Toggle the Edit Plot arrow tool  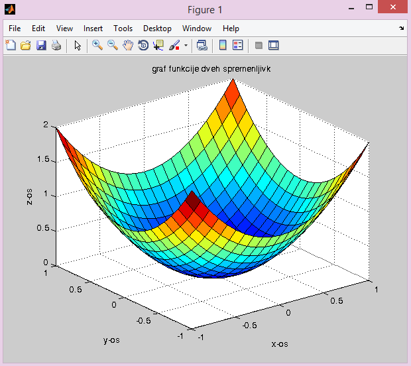78,46
